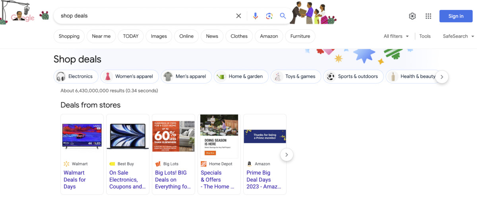477x198 pixels.
Task: Click the Big Lots logo icon
Action: 158,164
